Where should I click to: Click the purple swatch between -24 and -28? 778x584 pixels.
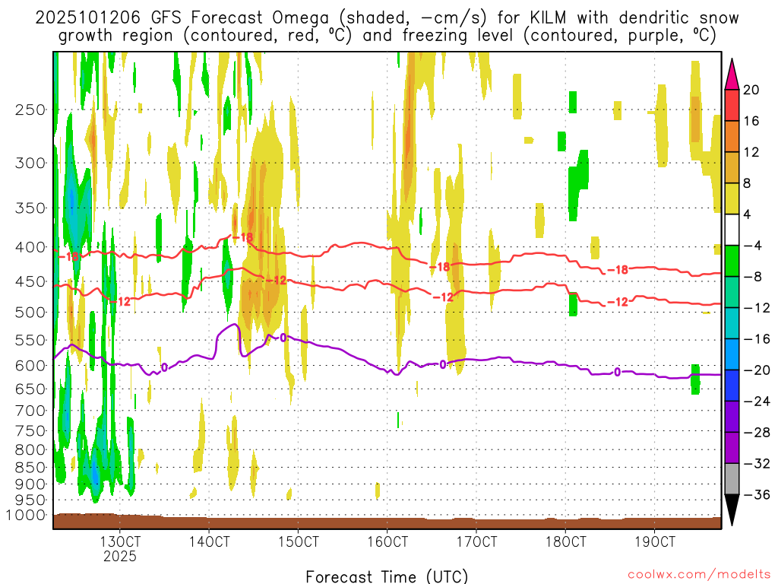(x=732, y=417)
